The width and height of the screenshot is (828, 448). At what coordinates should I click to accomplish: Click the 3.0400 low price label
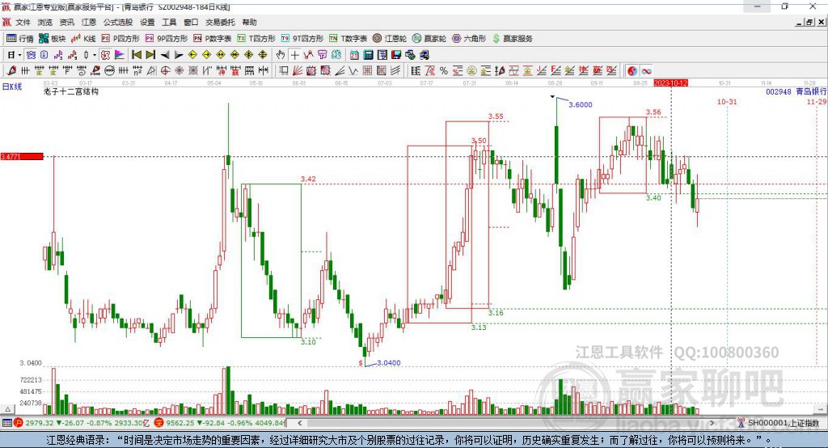tap(389, 363)
